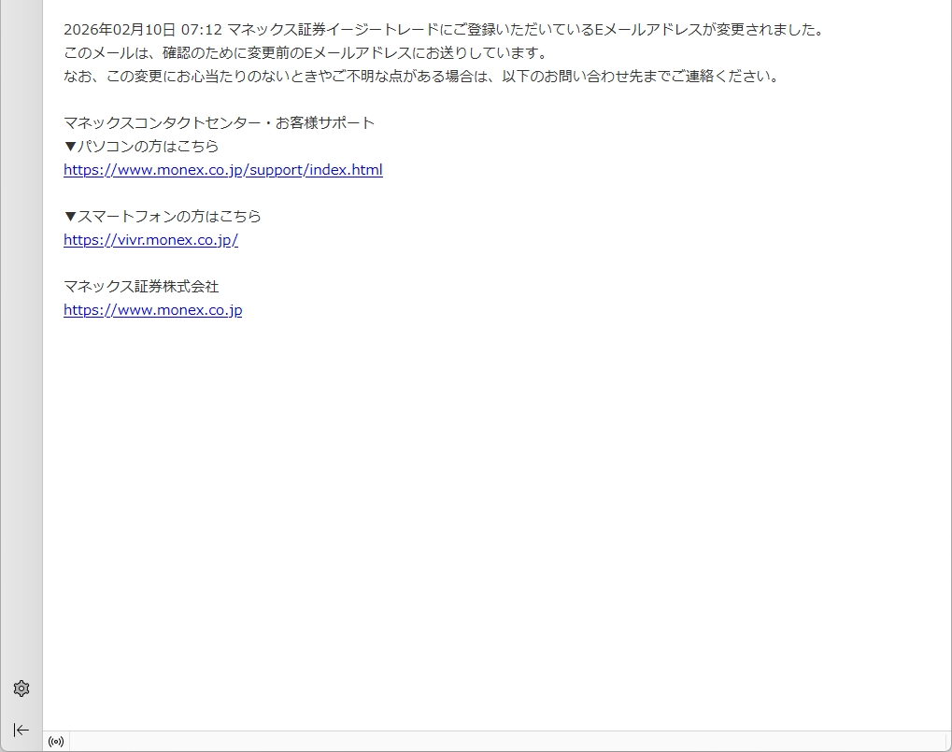Image resolution: width=952 pixels, height=752 pixels.
Task: Click the empty gray sidebar area above the gear
Action: 21,374
